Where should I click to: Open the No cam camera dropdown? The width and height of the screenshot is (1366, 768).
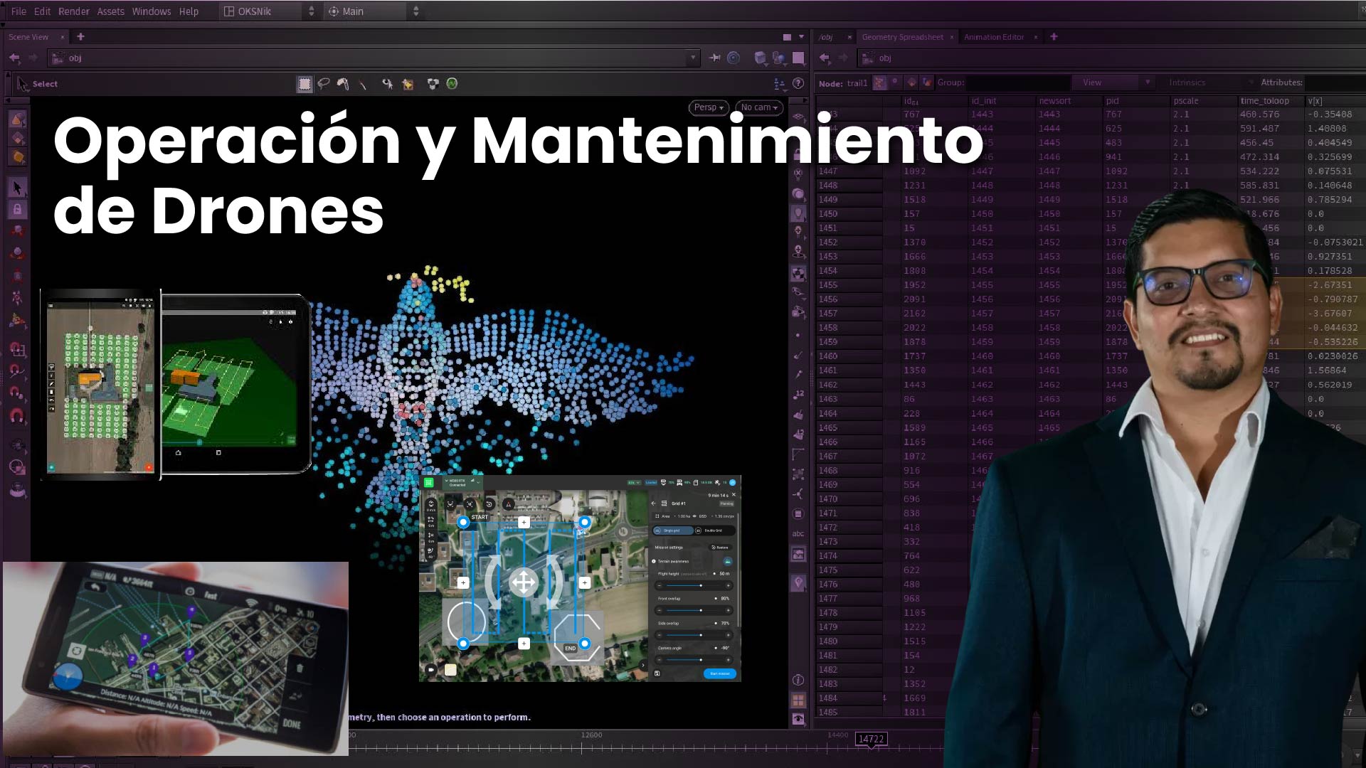coord(760,107)
